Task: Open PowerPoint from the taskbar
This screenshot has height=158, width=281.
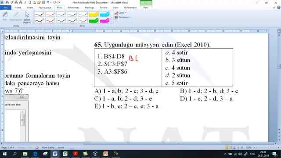Action: 106,154
